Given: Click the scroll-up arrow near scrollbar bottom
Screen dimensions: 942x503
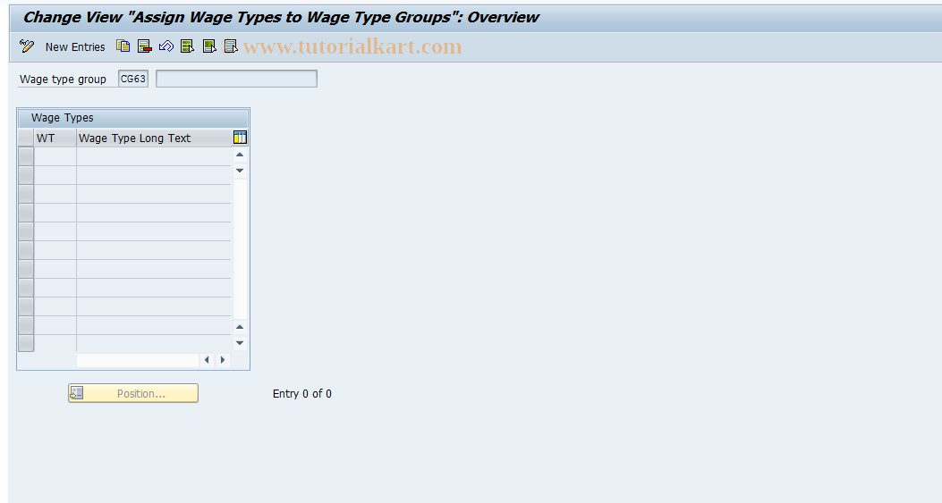Looking at the screenshot, I should [x=240, y=327].
